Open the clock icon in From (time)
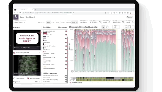This screenshot has width=162, height=92. point(109,22)
